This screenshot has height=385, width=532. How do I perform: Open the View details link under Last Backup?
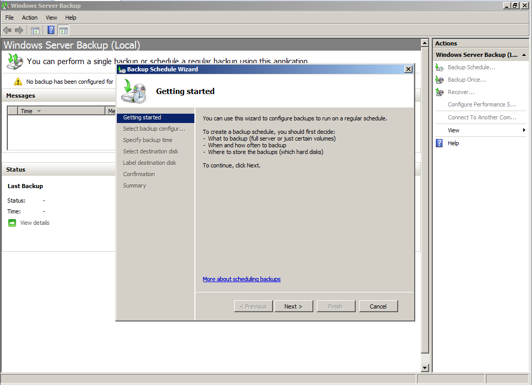(x=35, y=223)
